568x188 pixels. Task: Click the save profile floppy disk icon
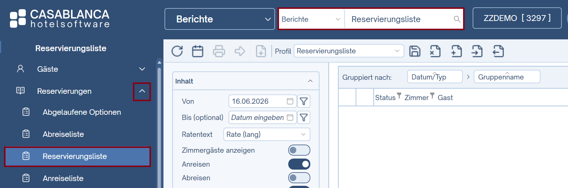415,51
